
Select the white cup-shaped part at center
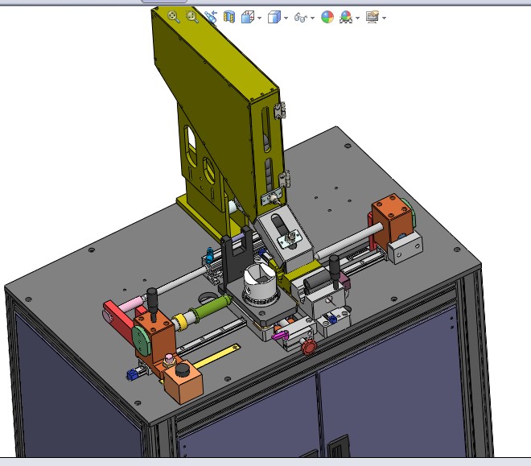pyautogui.click(x=260, y=282)
